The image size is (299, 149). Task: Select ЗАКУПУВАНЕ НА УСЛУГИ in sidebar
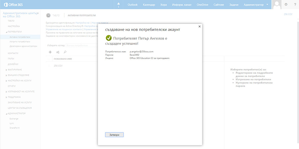(20, 102)
